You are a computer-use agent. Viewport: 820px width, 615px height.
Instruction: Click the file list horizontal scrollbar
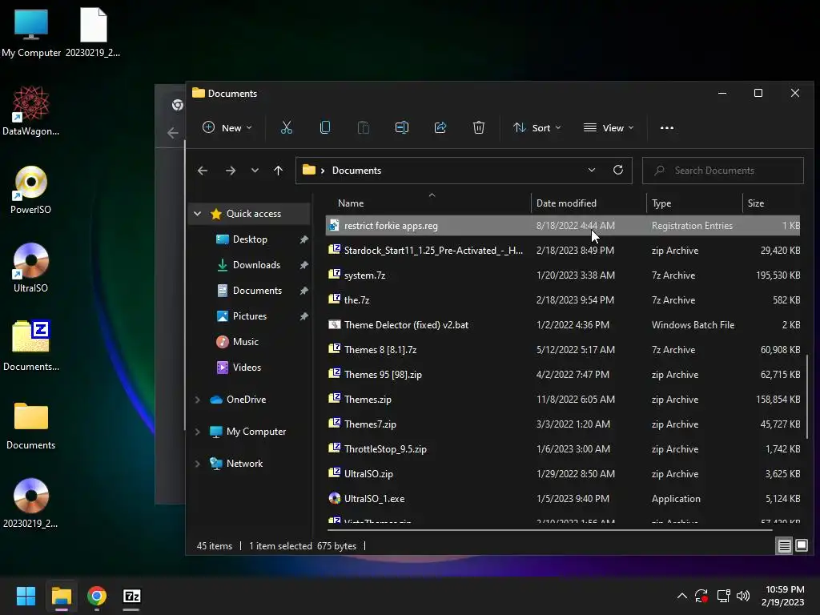click(548, 530)
